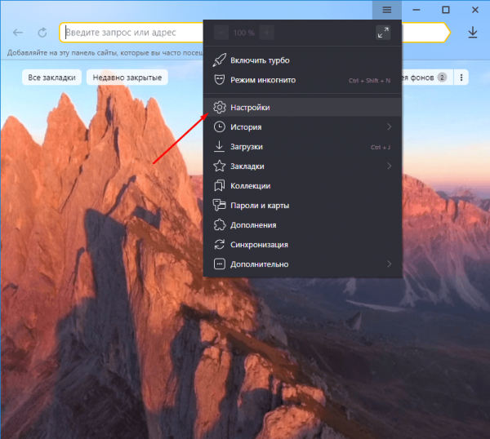490x439 pixels.
Task: Enter fullscreen mode with expand arrows icon
Action: (x=383, y=33)
